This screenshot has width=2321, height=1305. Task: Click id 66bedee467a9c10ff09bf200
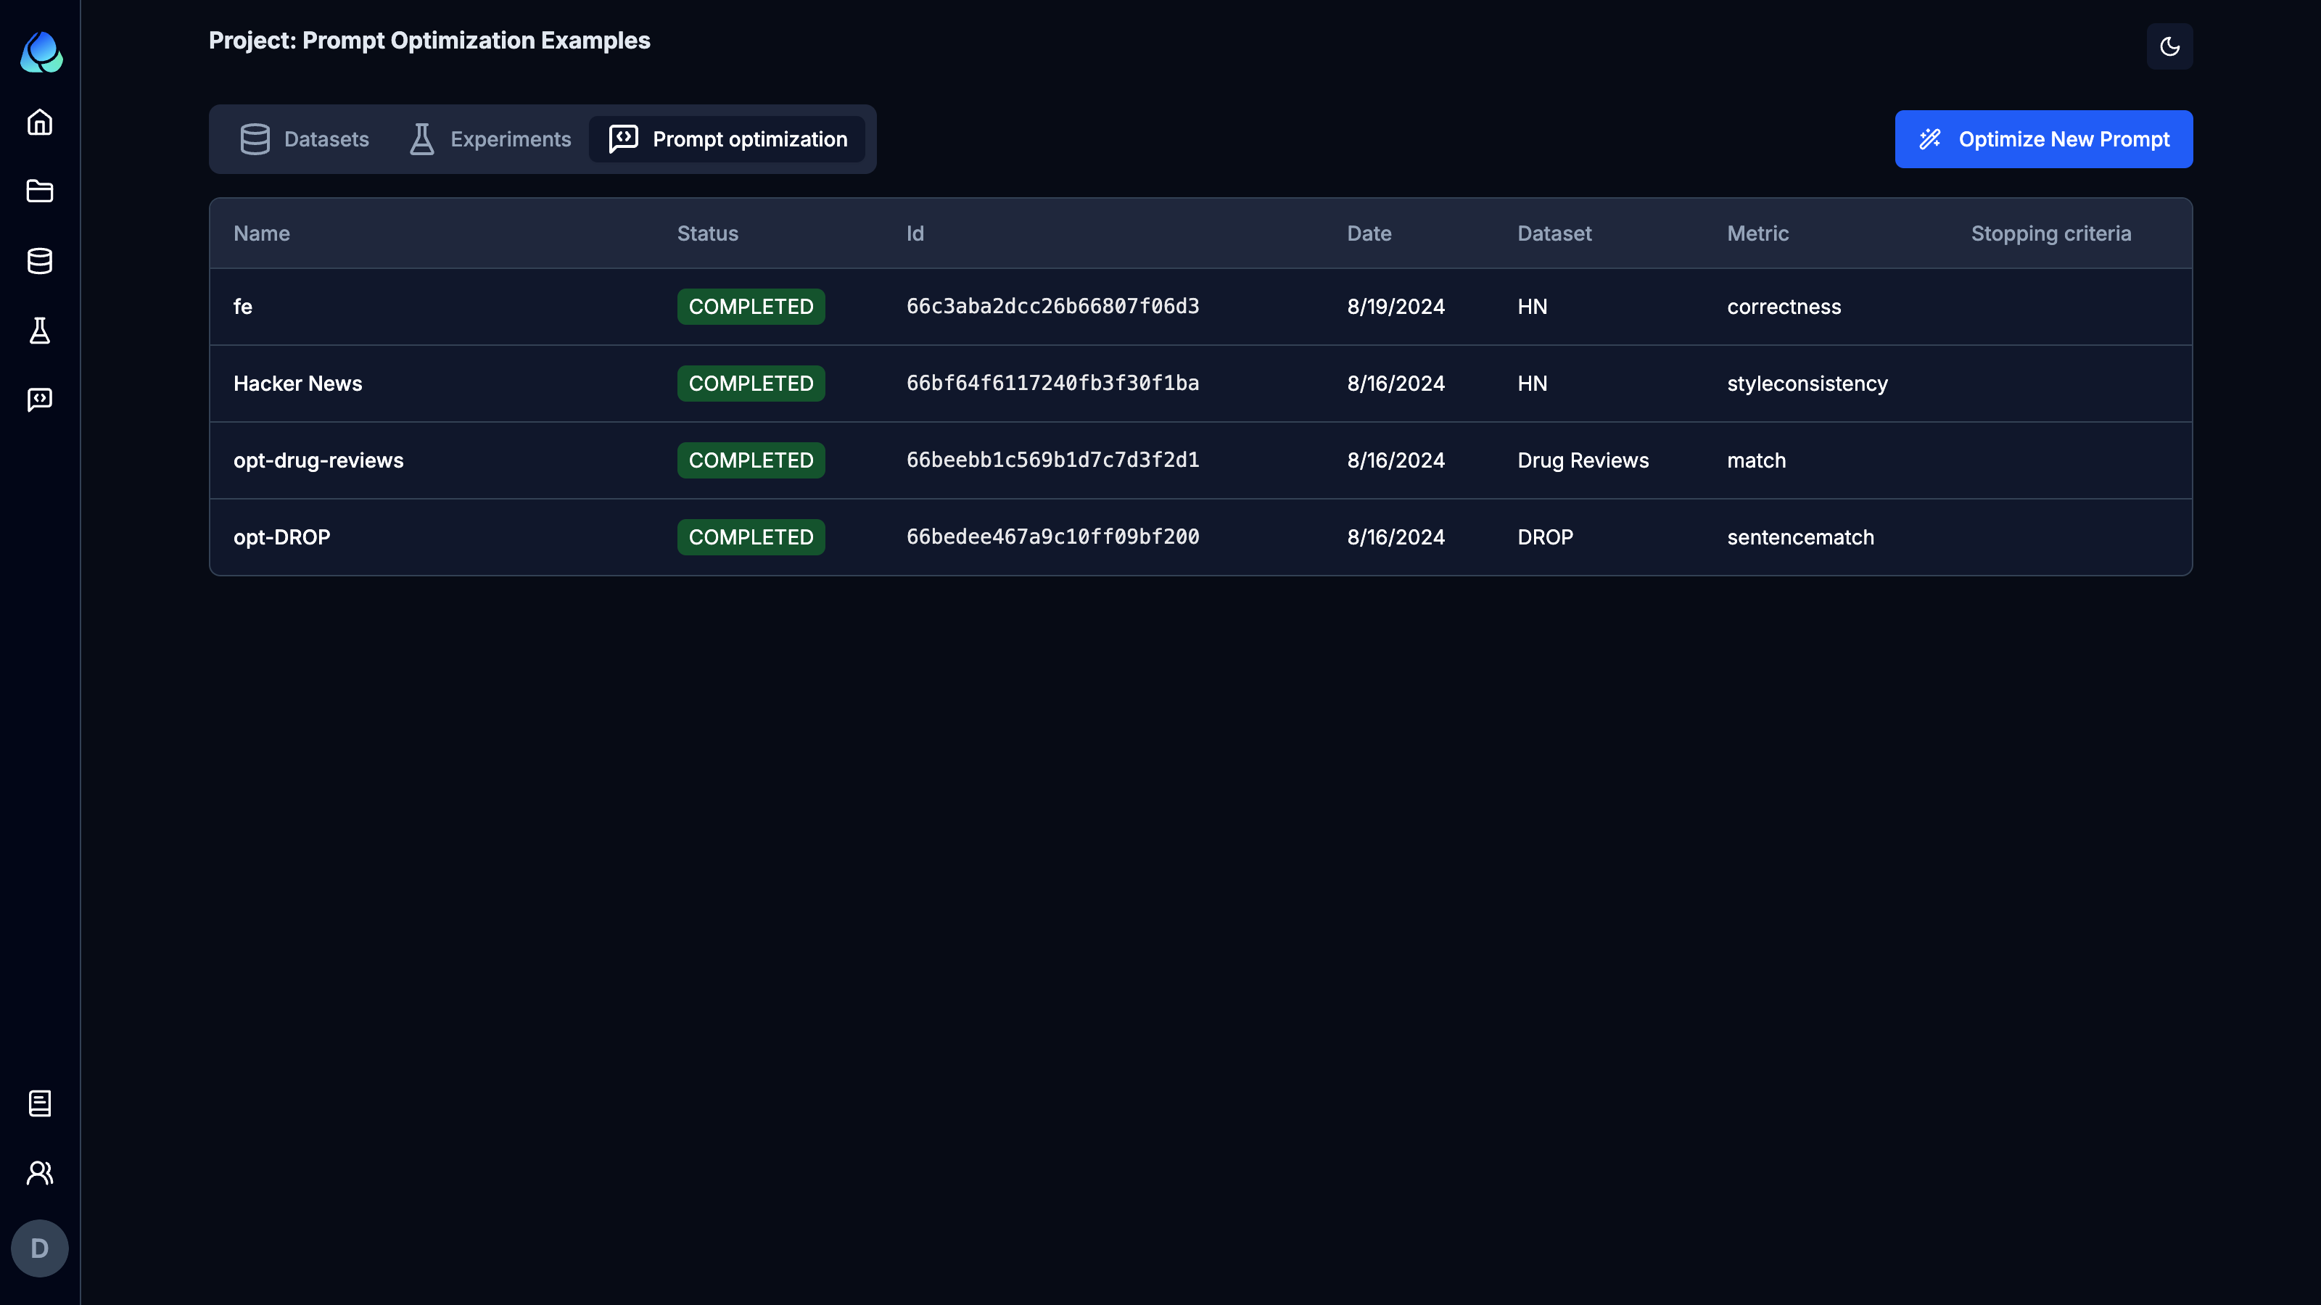pyautogui.click(x=1052, y=536)
